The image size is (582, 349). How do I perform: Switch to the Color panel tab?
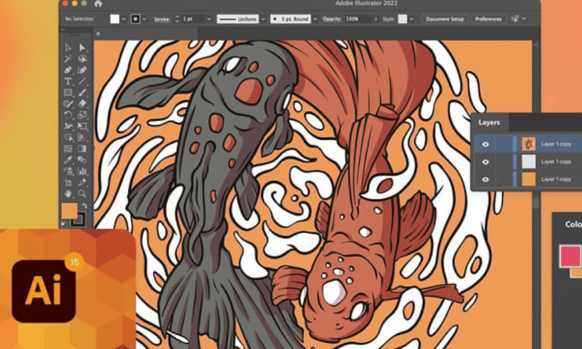[573, 224]
